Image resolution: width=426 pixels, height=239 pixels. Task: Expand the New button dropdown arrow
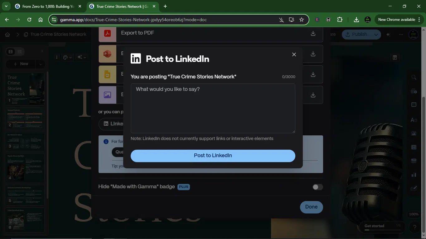point(41,64)
